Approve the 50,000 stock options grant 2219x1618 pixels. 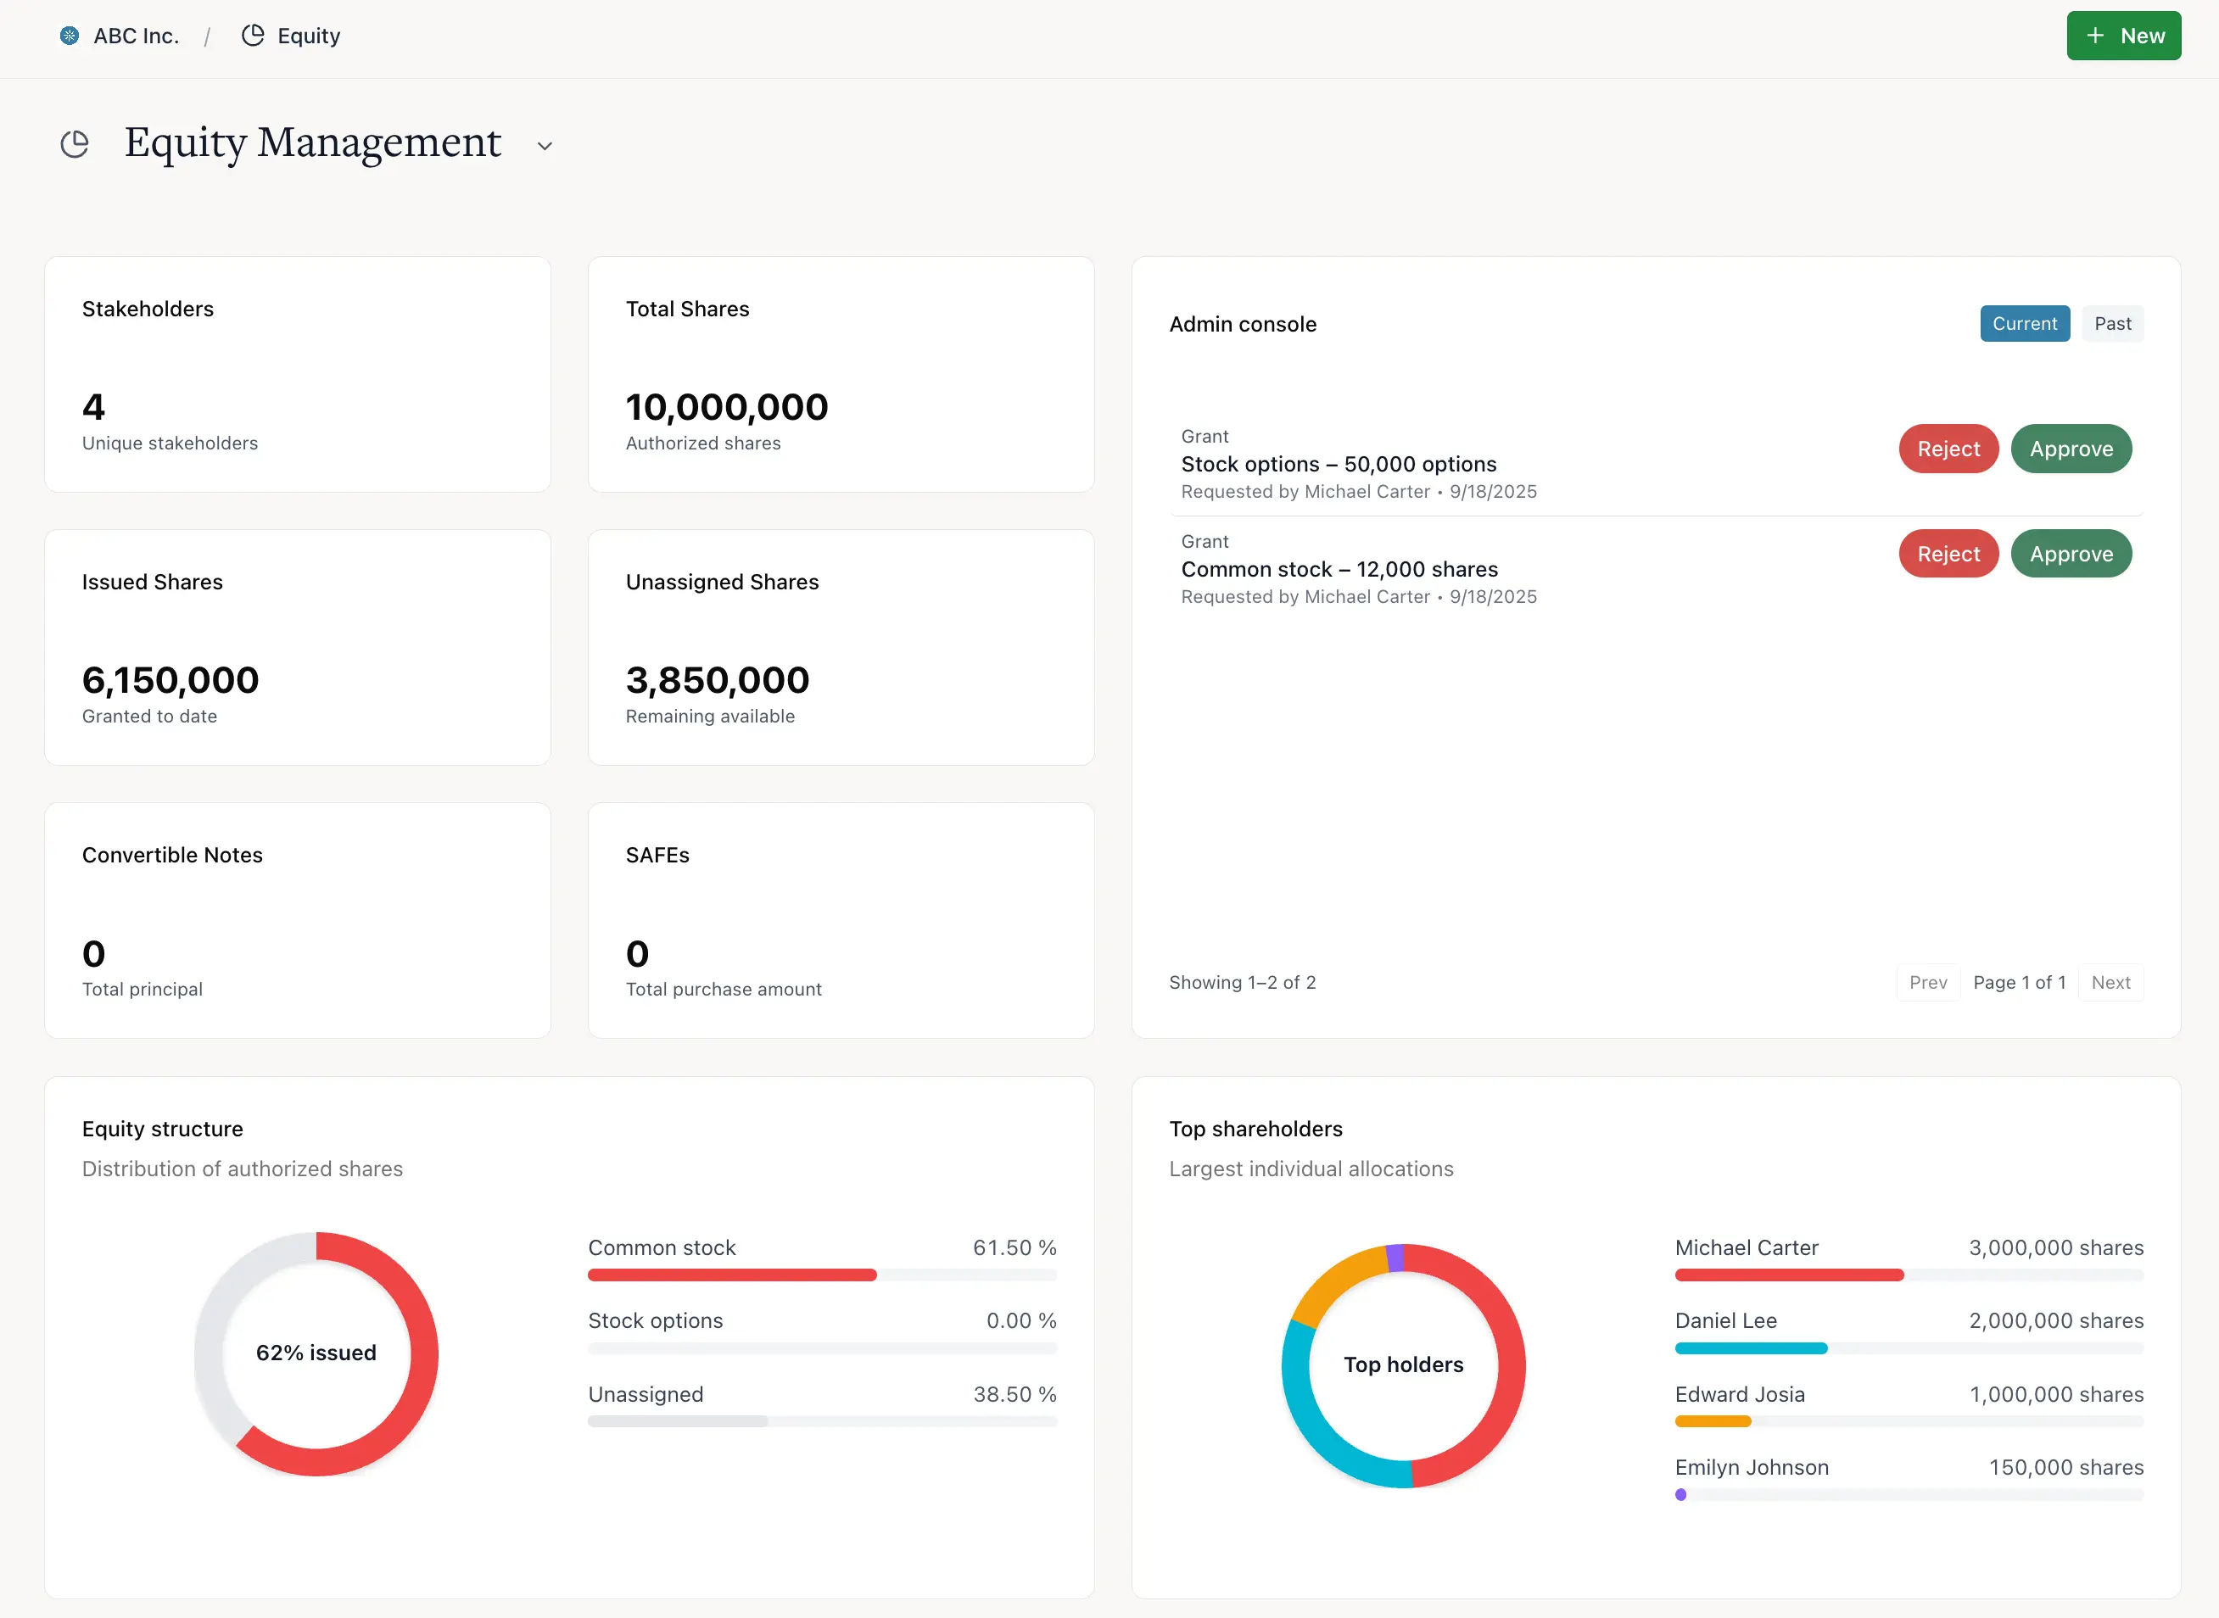pos(2070,449)
